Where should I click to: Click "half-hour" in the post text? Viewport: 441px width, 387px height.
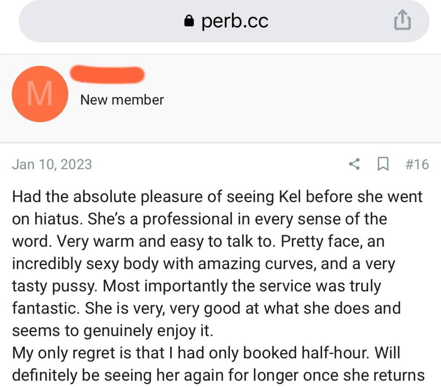pos(335,353)
